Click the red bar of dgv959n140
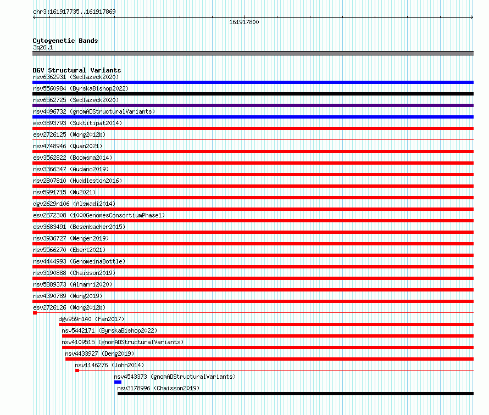The height and width of the screenshot is (415, 489). 266,324
